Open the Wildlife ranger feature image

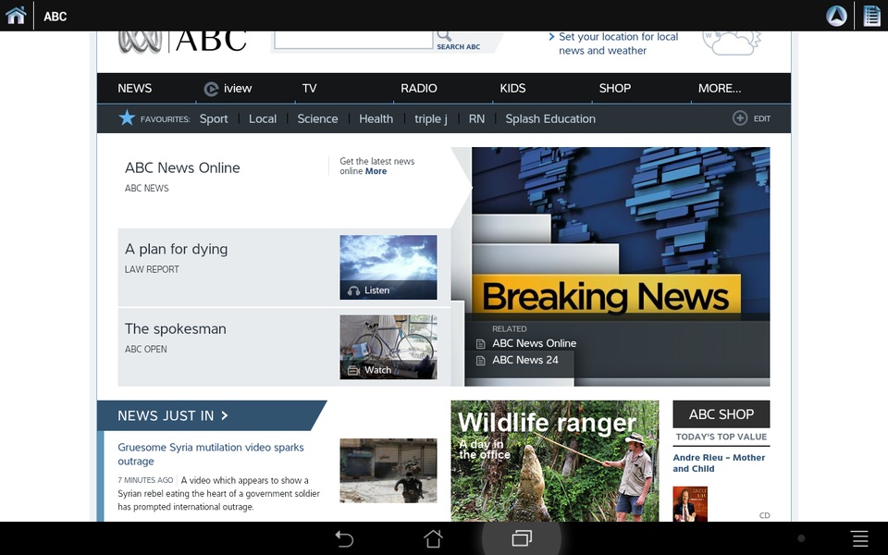click(554, 461)
